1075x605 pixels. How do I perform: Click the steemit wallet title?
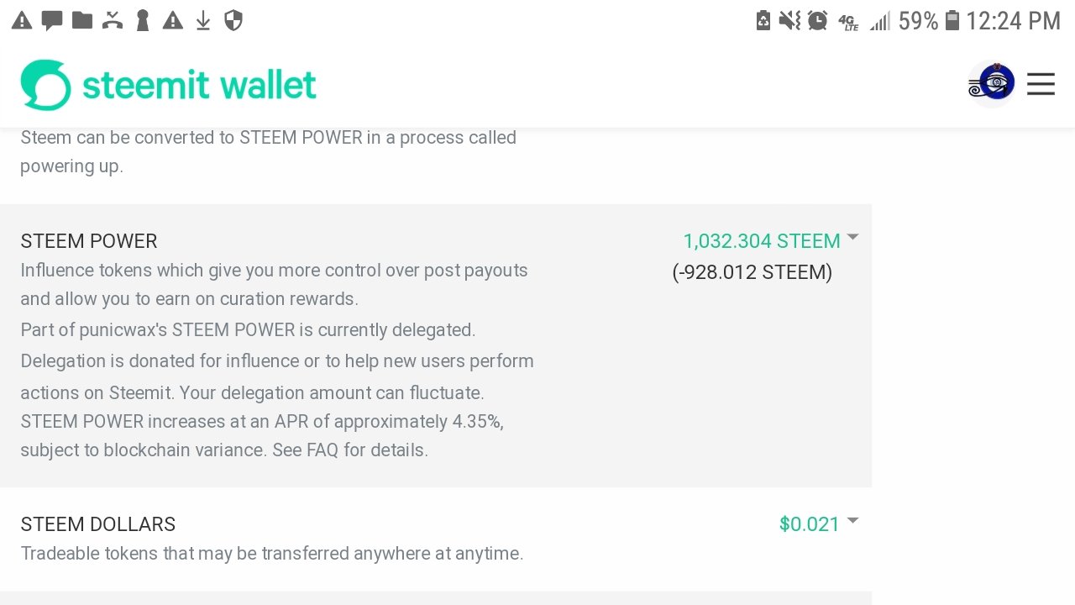click(199, 85)
